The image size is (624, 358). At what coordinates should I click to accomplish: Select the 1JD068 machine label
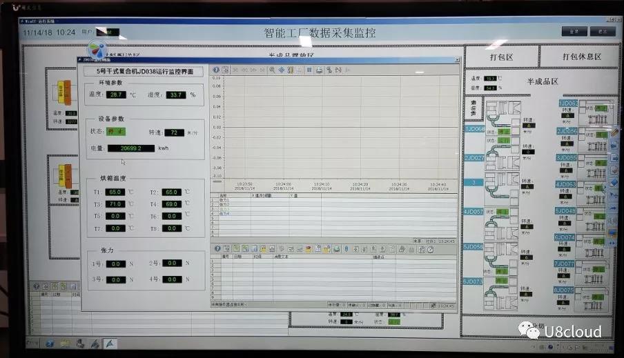pos(474,129)
